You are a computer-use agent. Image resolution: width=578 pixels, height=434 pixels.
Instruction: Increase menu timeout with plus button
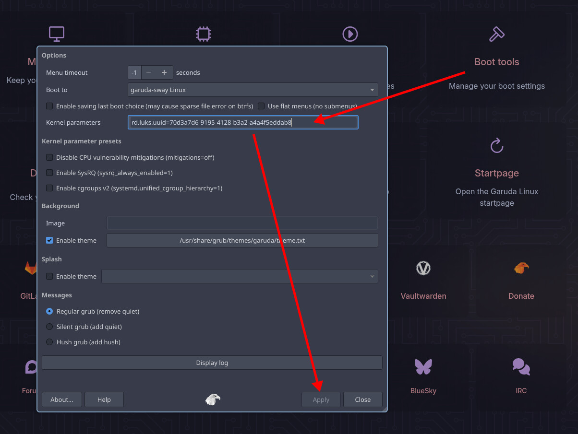[164, 72]
